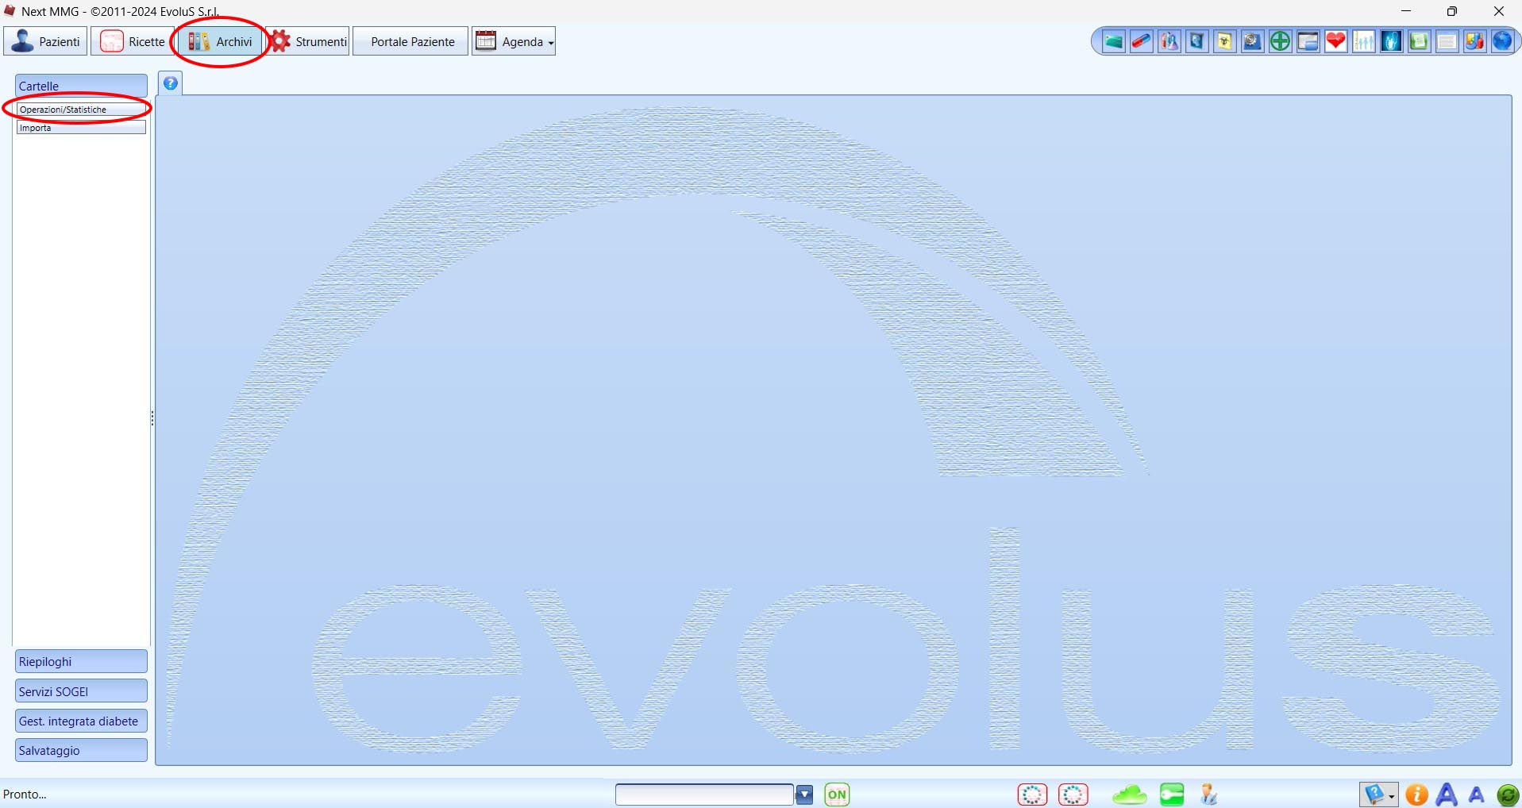The width and height of the screenshot is (1522, 808).
Task: Select the Importa entry
Action: 81,128
